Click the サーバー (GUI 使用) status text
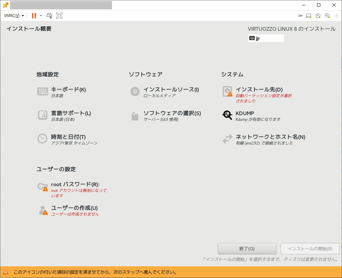 click(x=161, y=119)
